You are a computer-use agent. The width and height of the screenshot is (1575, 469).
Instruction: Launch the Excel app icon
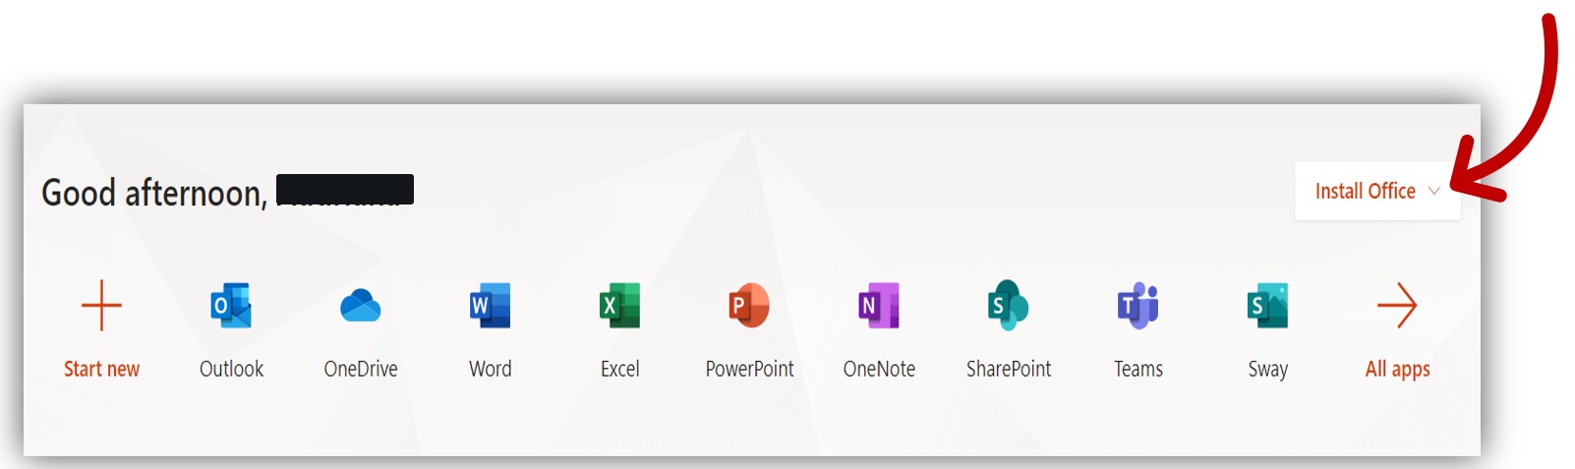click(620, 306)
